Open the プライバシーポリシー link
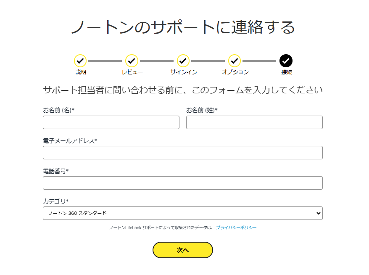Image resolution: width=369 pixels, height=275 pixels. [x=236, y=227]
